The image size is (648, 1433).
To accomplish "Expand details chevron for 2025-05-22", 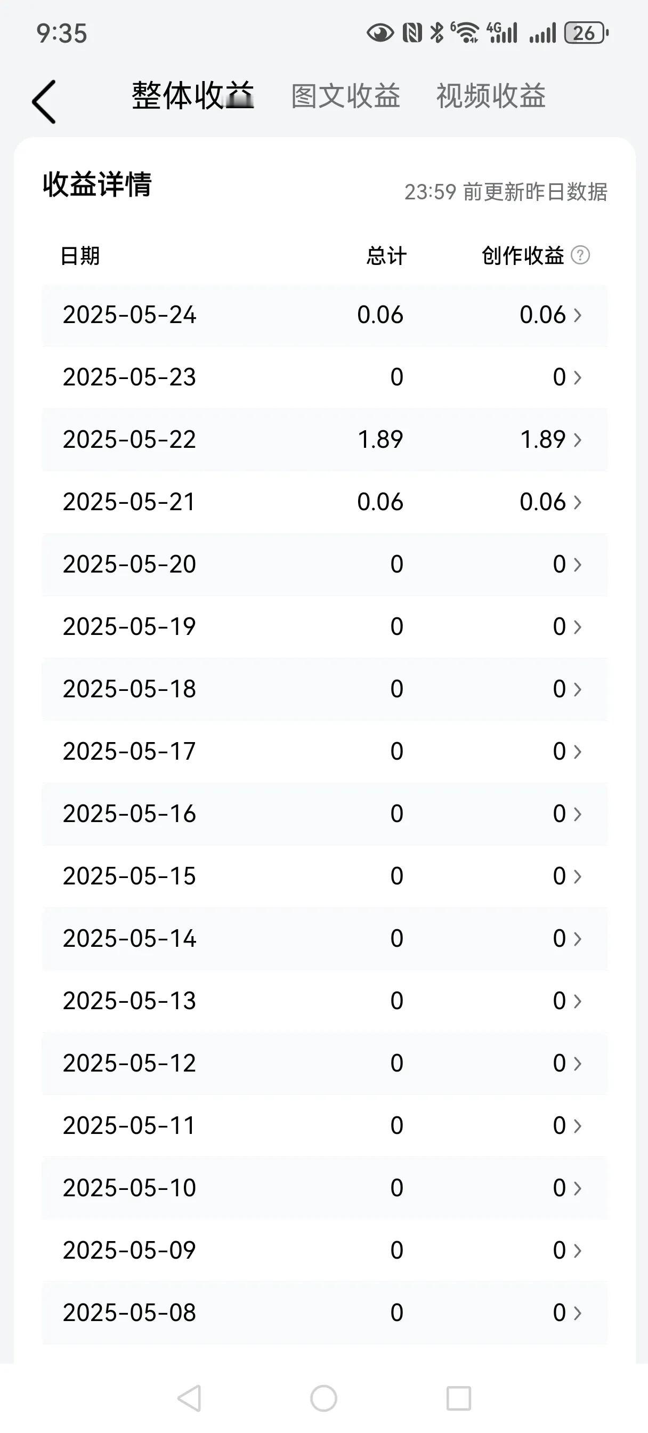I will tap(578, 440).
